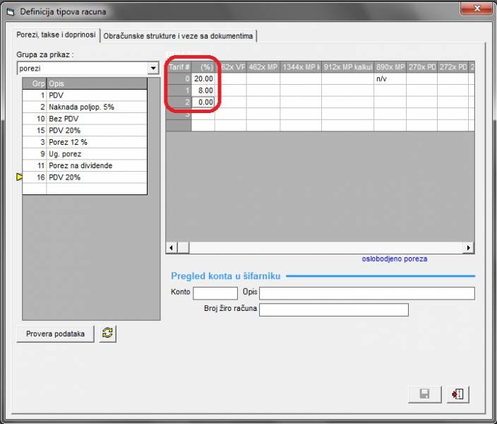Click the refresh arrows icon

pyautogui.click(x=108, y=334)
